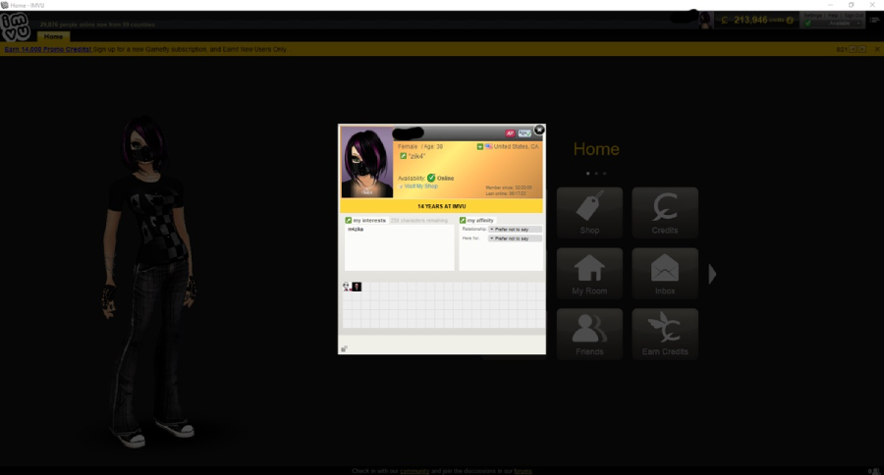Image resolution: width=884 pixels, height=475 pixels.
Task: Open the forums link in footer
Action: tap(523, 471)
